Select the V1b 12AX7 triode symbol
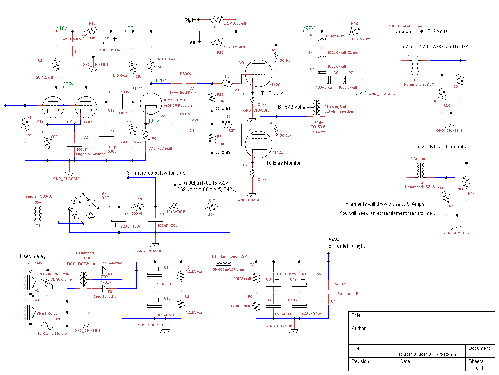 click(x=86, y=108)
